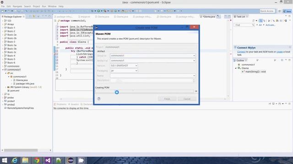Screen dimensions: 293x164
Task: Click the Finish button
Action: pos(167,99)
